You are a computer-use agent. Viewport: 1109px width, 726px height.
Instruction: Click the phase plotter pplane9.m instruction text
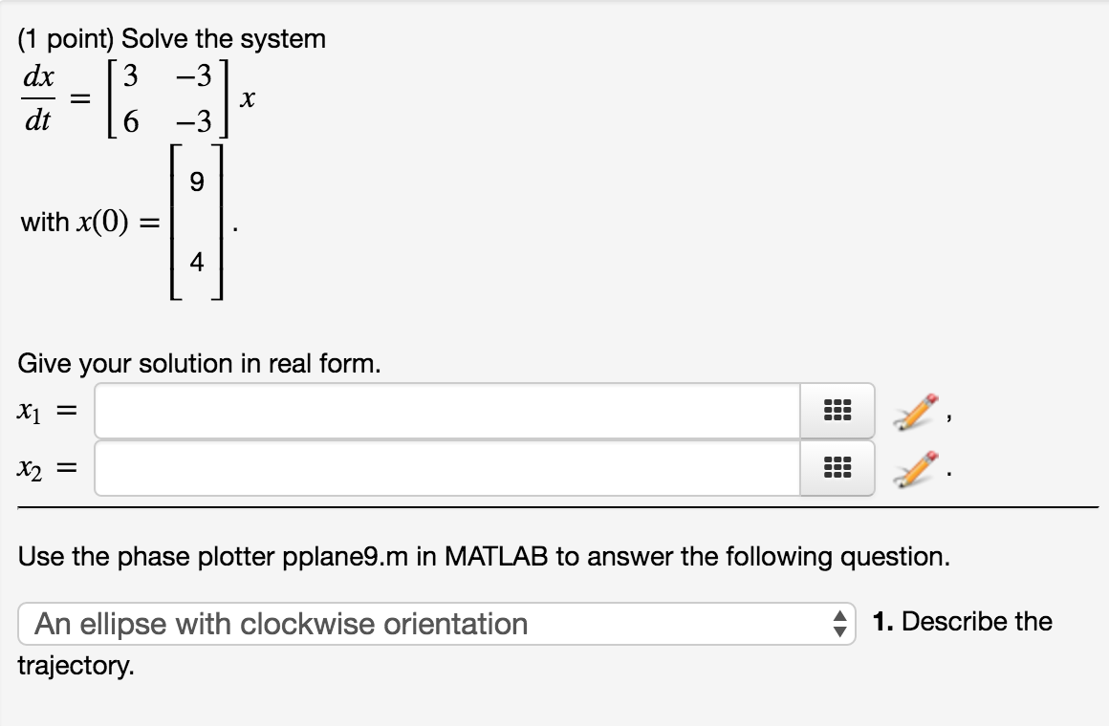(x=483, y=556)
